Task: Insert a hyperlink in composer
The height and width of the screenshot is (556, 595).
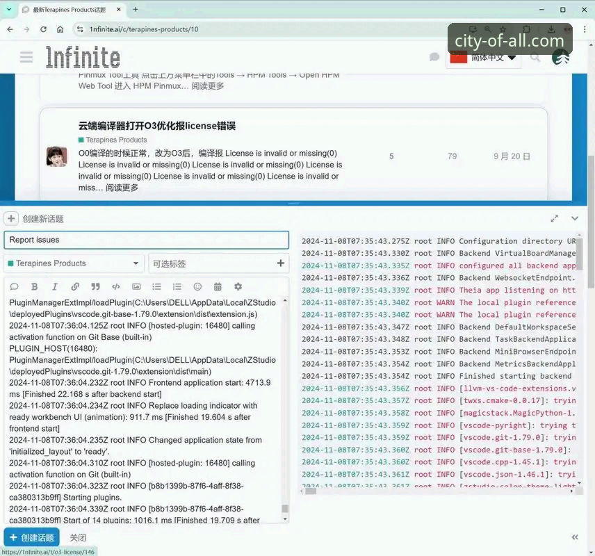Action: pos(75,287)
